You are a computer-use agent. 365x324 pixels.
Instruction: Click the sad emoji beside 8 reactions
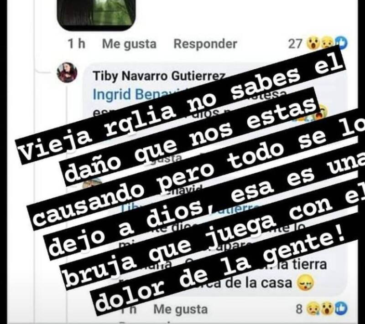pos(313,309)
